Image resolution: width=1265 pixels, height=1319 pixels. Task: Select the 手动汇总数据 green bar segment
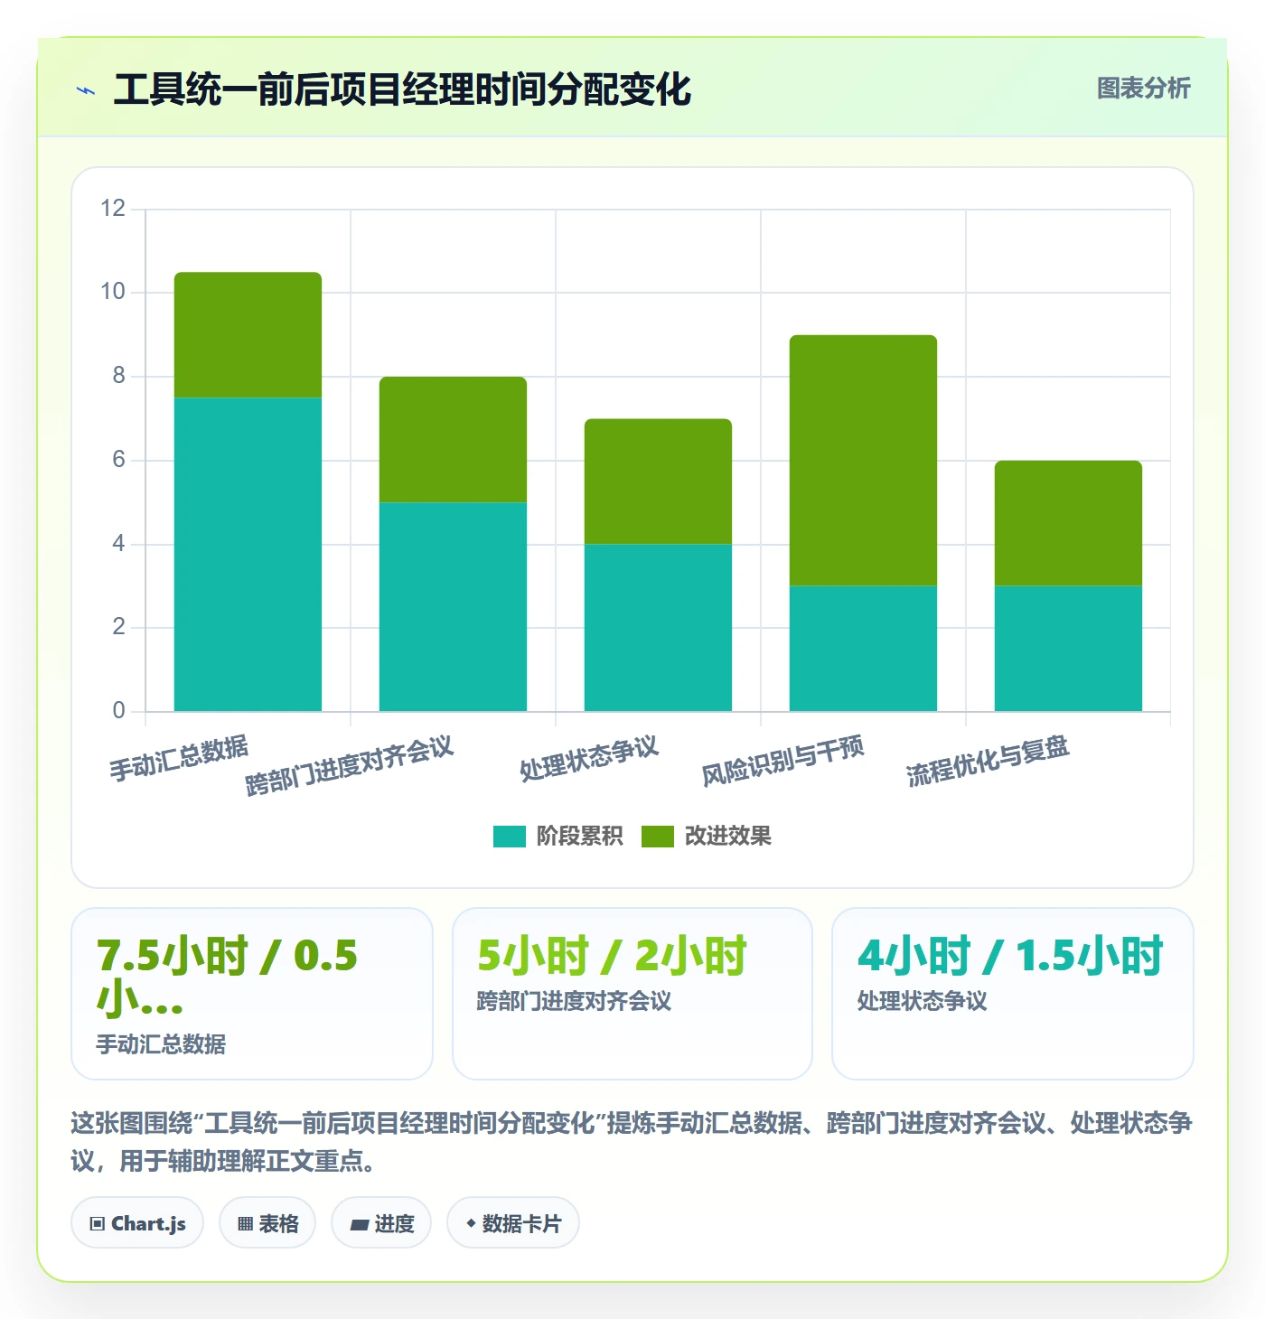point(248,335)
